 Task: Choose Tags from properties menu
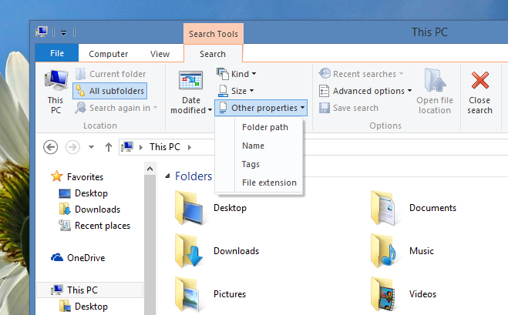click(x=251, y=164)
